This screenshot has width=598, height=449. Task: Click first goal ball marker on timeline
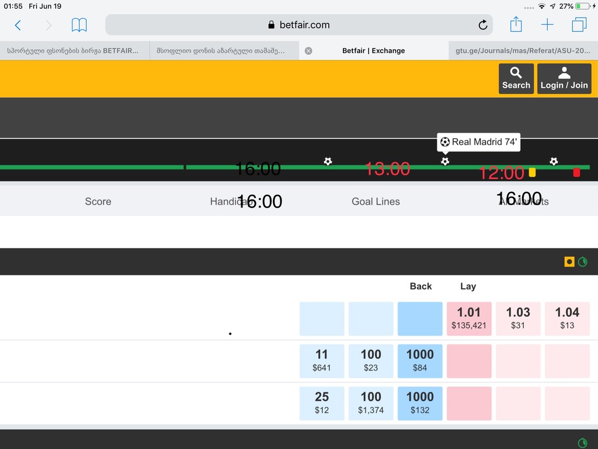click(x=328, y=161)
